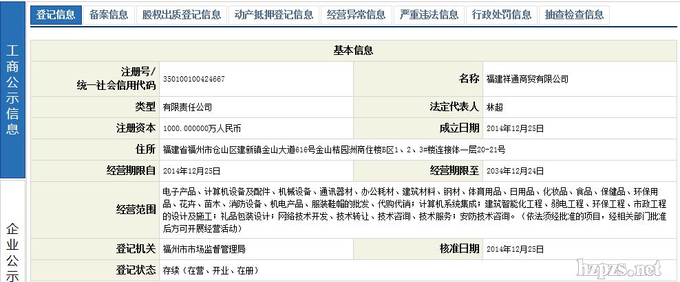Click the 有限责任公司 type value

pyautogui.click(x=187, y=108)
